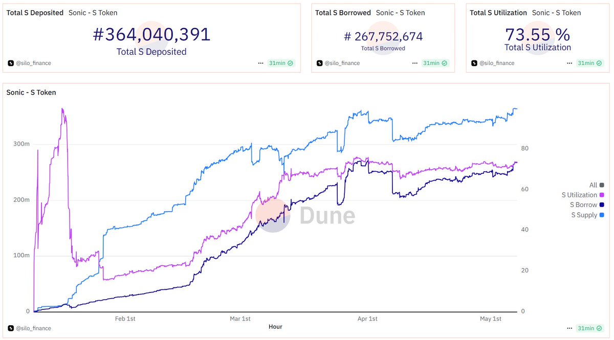The width and height of the screenshot is (614, 340).
Task: Click the 31min refresh badge below the line chart
Action: (x=590, y=328)
